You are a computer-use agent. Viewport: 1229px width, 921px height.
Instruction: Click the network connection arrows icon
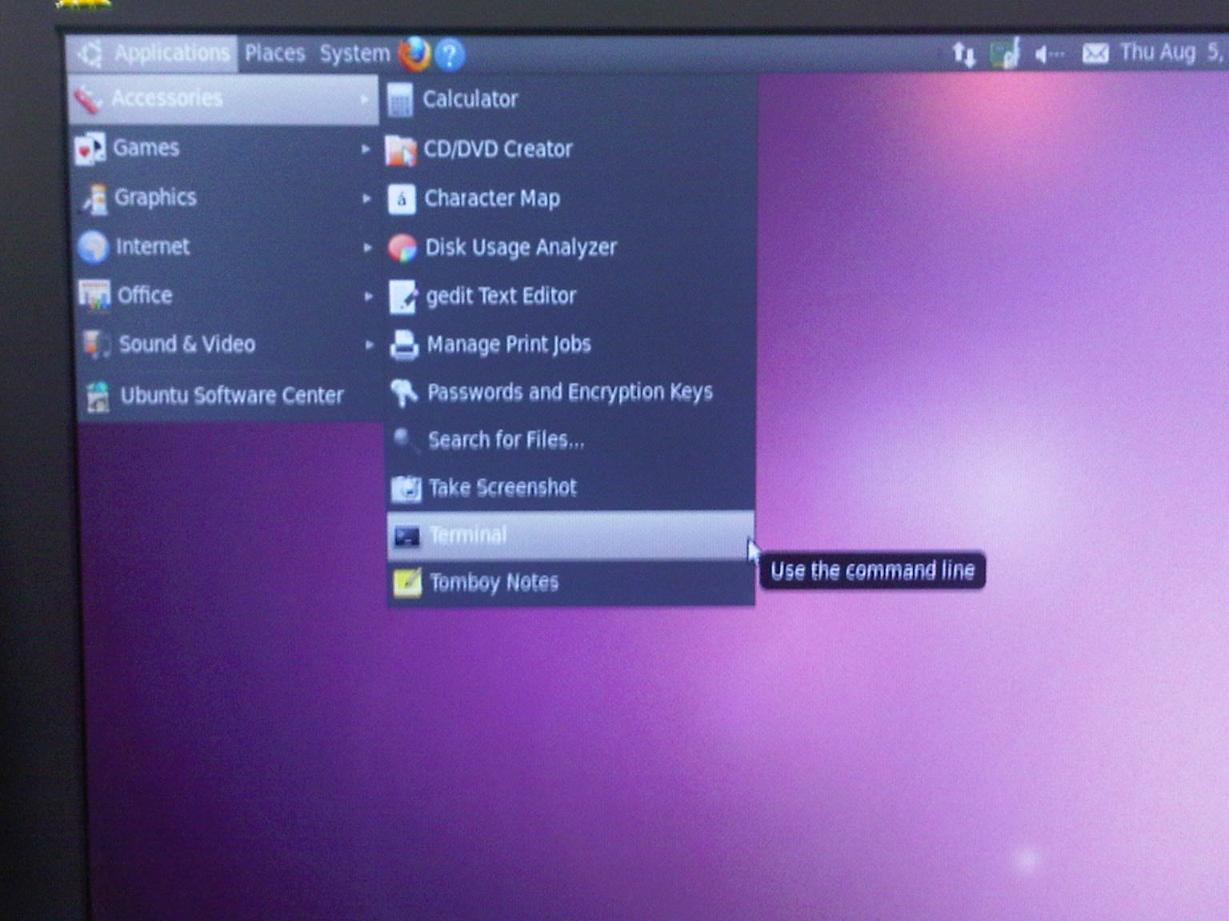963,54
